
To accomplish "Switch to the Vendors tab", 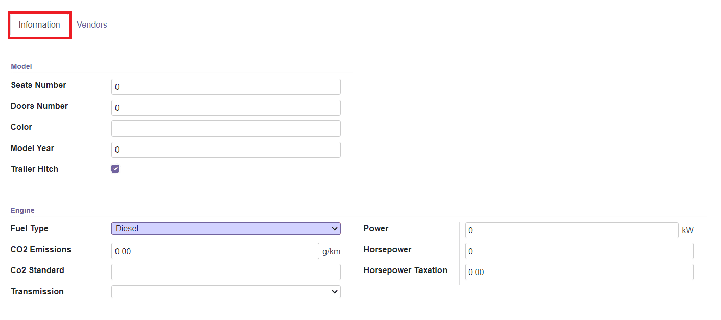I will tap(92, 24).
